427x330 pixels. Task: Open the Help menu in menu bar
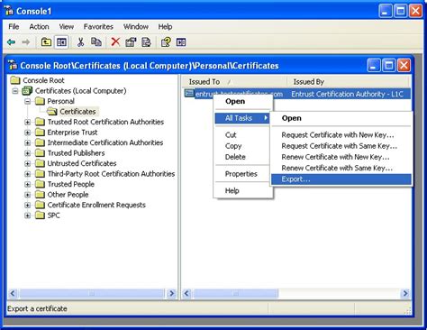click(165, 27)
